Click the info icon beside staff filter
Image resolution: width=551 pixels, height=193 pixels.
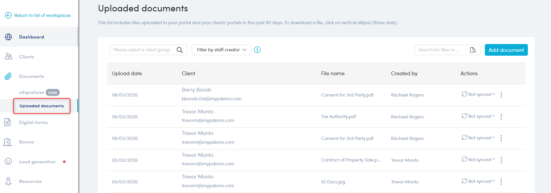coord(257,50)
